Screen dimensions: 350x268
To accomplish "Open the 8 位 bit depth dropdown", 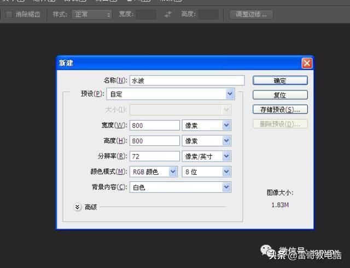I will point(207,172).
